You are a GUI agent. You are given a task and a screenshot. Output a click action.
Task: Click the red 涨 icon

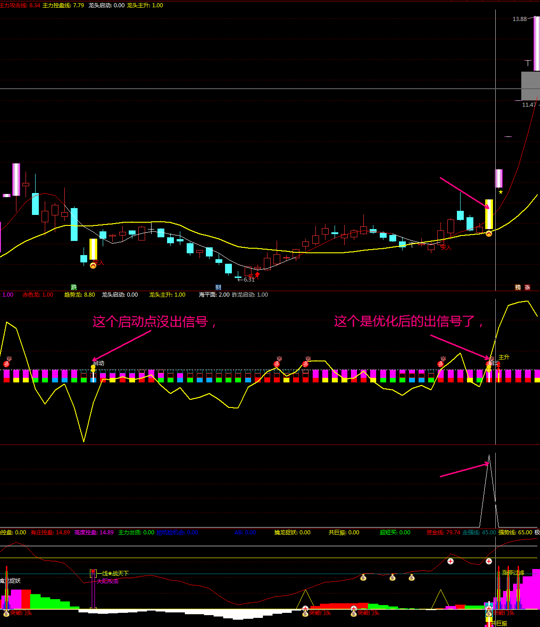[528, 287]
